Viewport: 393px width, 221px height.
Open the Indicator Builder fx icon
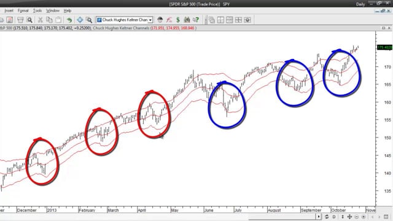169,20
